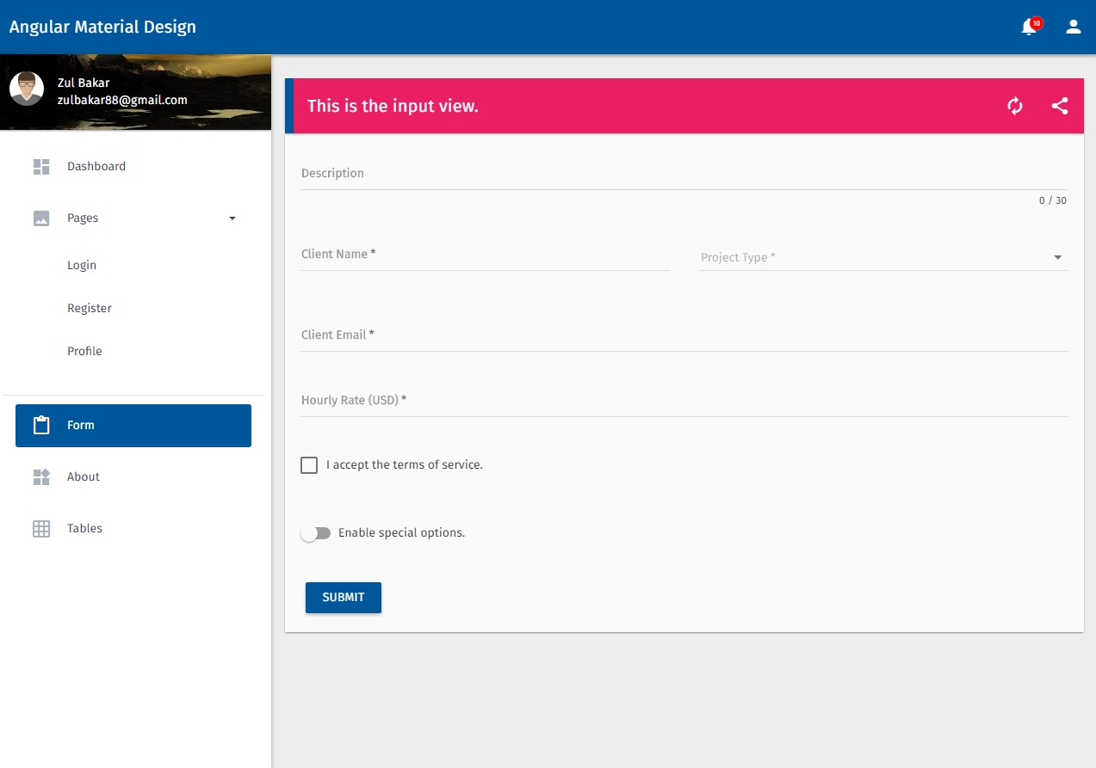Check the 'I accept the terms of service' checkbox
Viewport: 1096px width, 768px height.
point(309,464)
